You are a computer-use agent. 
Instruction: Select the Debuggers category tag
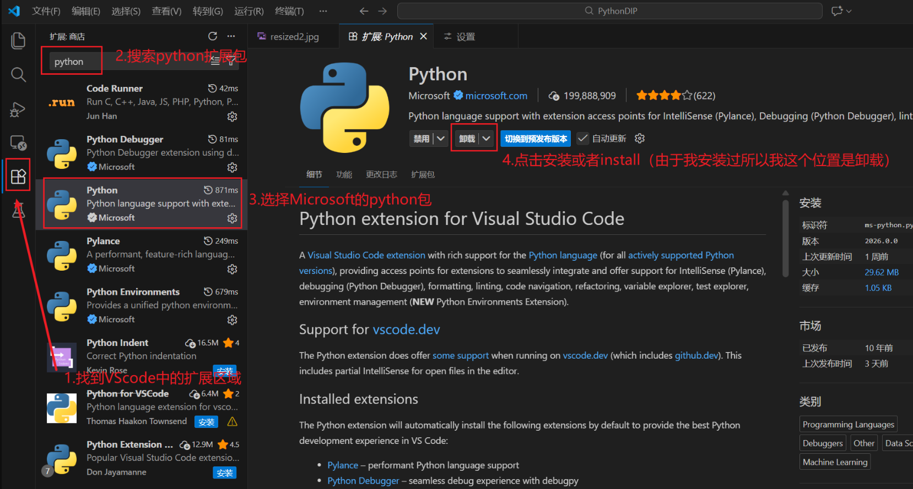(823, 443)
